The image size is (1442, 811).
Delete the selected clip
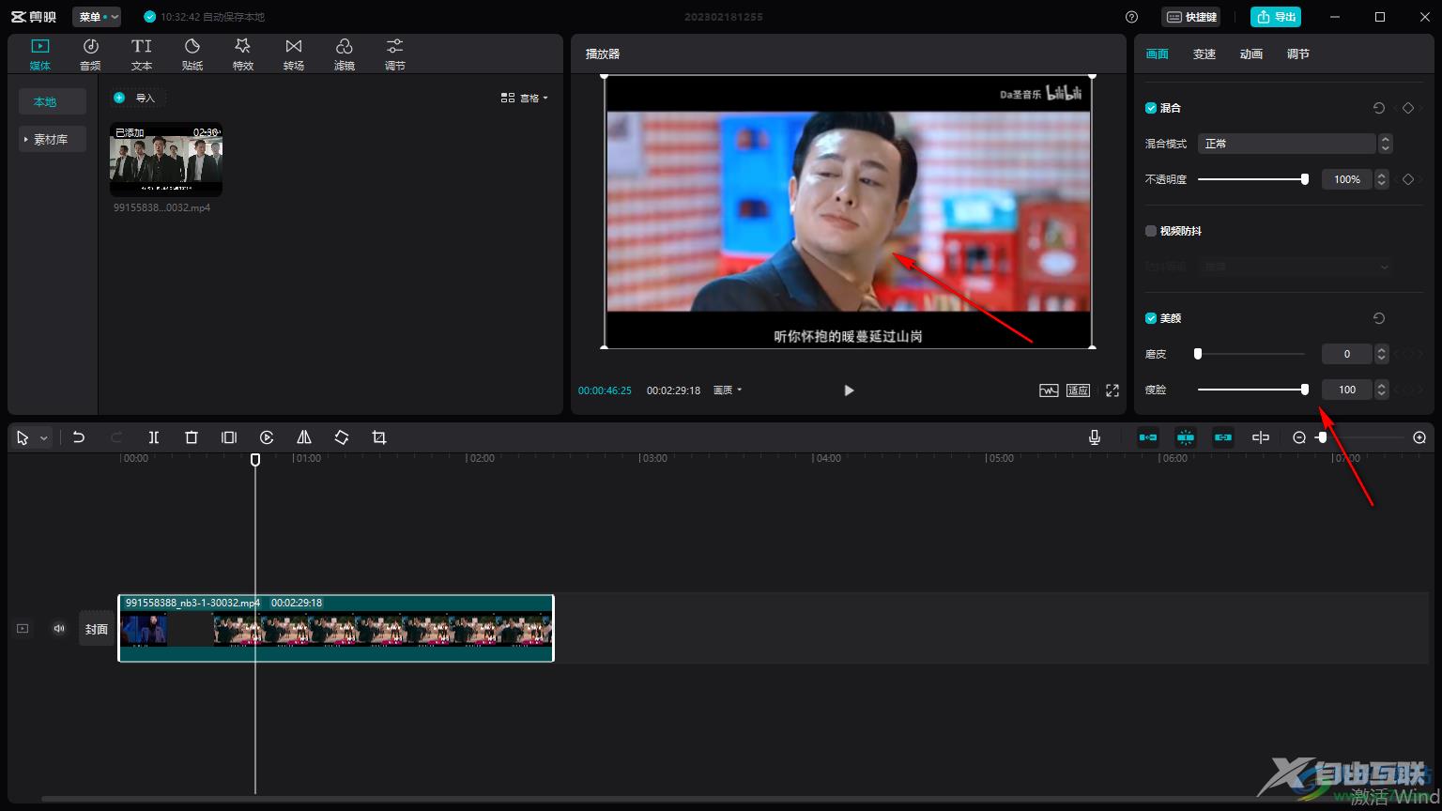[x=192, y=437]
